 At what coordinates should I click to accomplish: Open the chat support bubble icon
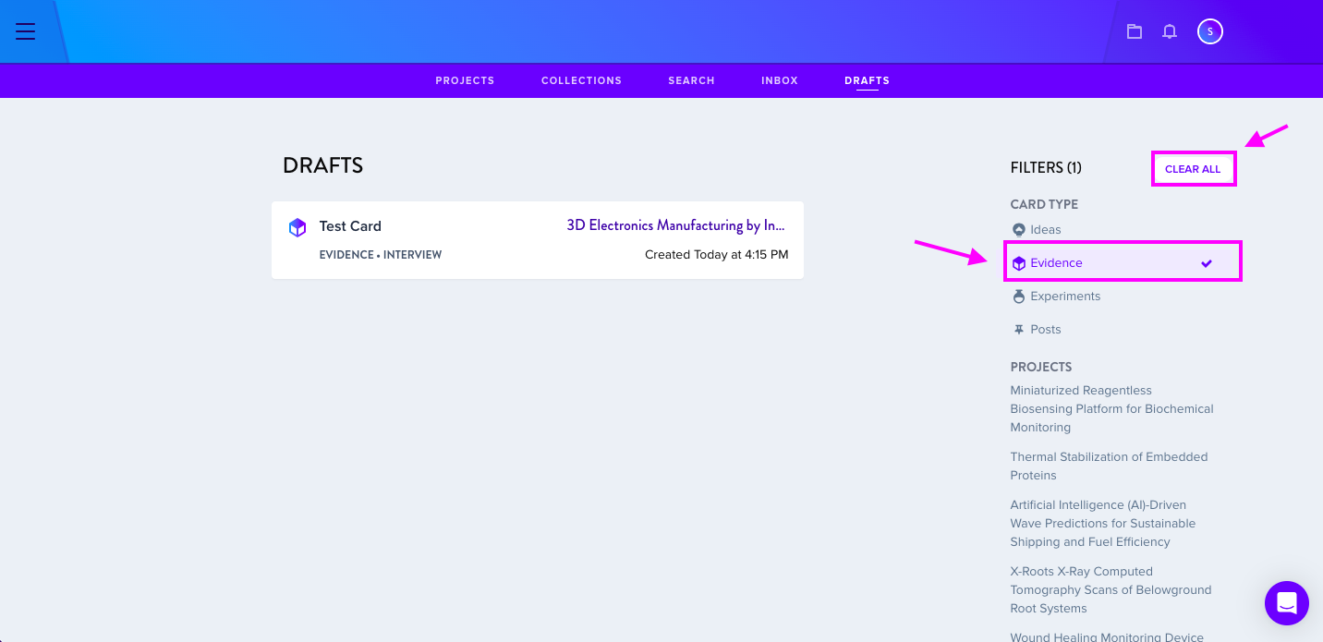1287,603
